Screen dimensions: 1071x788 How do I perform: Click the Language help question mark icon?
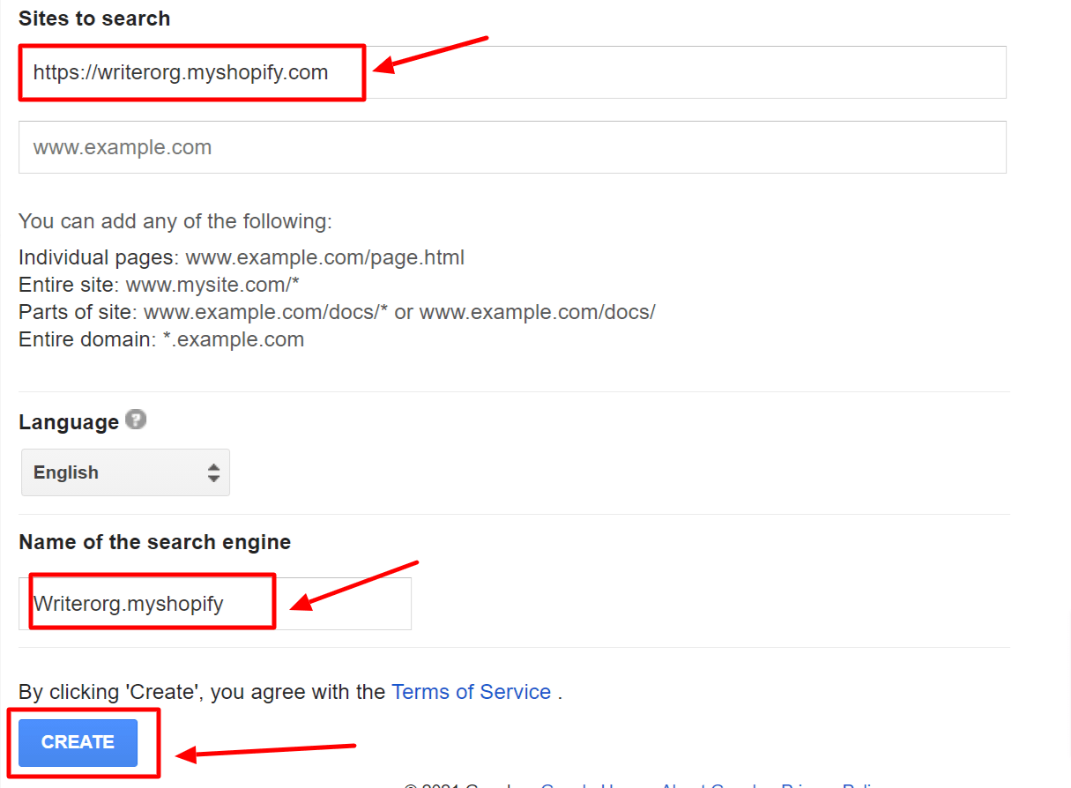click(x=136, y=420)
